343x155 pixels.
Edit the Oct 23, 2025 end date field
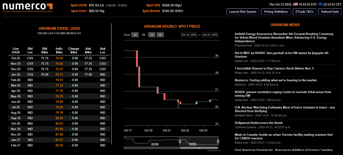tap(210, 35)
